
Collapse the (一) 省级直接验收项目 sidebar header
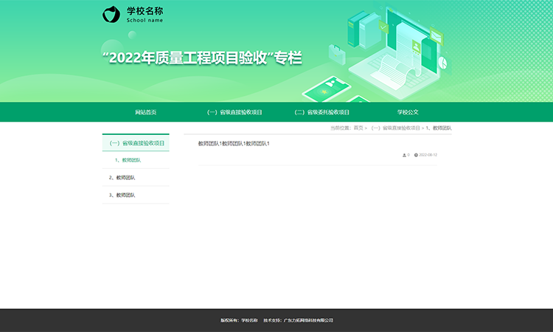point(136,143)
